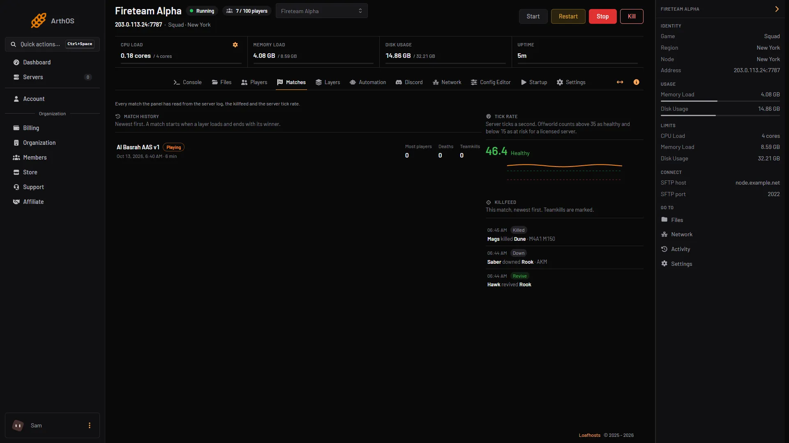Click the SFTP port 2022 value
The height and width of the screenshot is (443, 789).
773,194
